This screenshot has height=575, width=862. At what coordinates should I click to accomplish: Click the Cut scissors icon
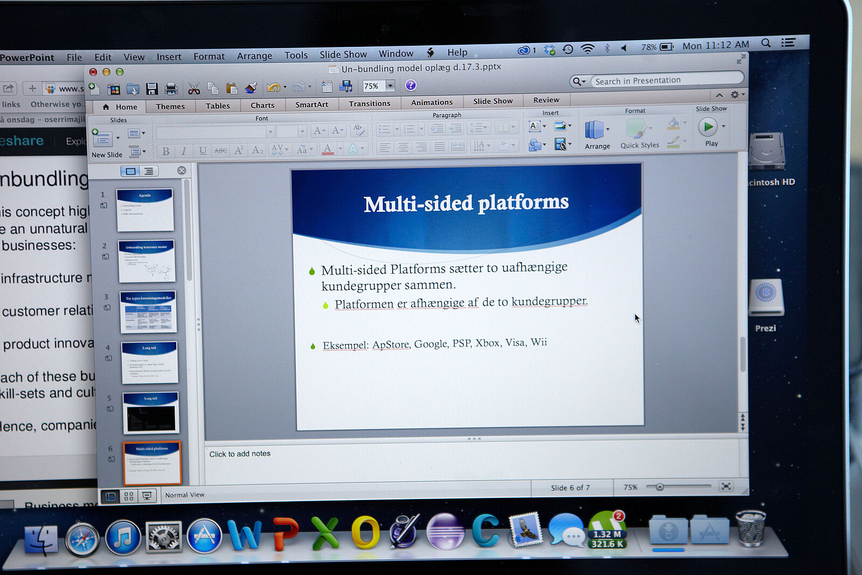point(193,88)
